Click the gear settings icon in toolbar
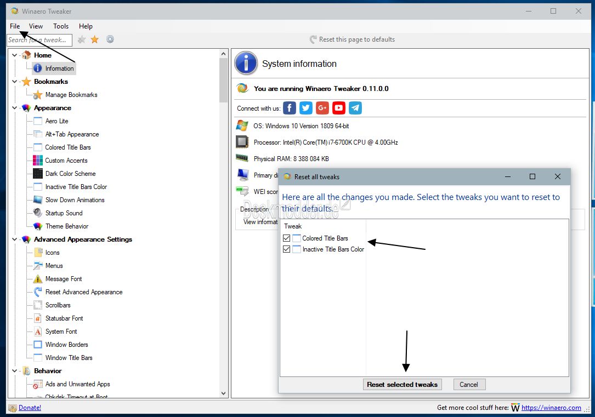 [110, 39]
